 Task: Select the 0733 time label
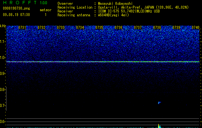(61, 28)
